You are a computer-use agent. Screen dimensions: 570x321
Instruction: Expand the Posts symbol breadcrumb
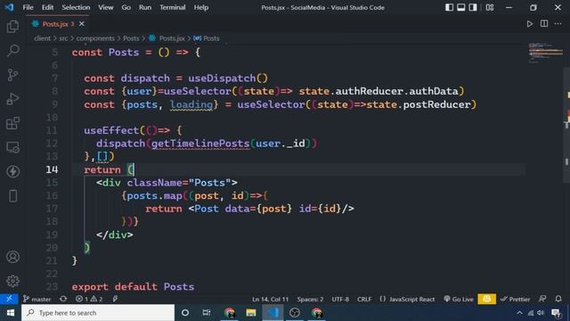pos(207,38)
